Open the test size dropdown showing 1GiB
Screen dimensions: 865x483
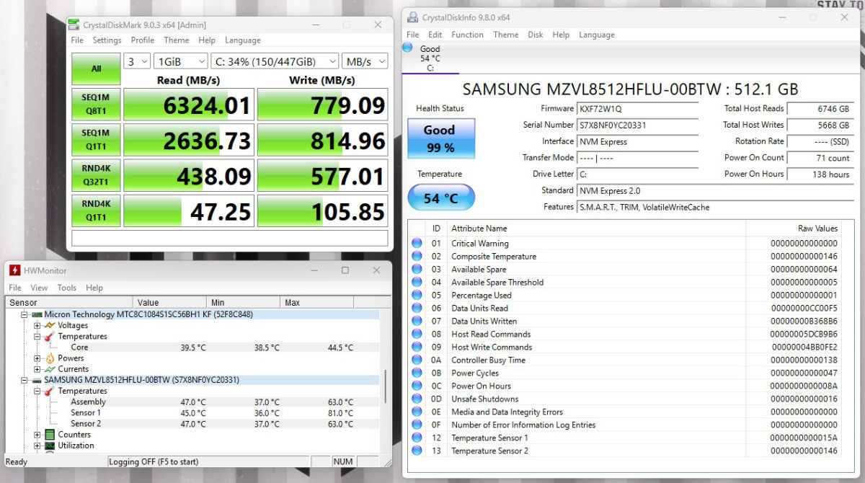pos(180,61)
